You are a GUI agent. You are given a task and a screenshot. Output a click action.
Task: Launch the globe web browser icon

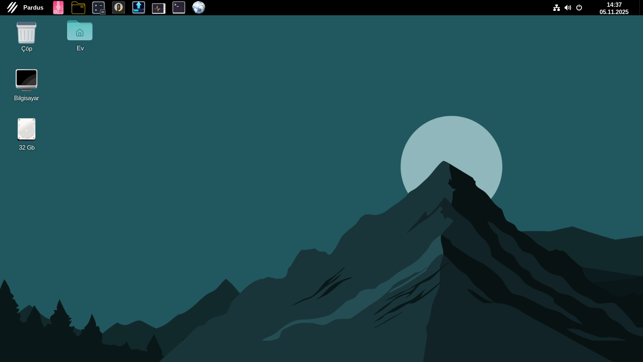click(x=199, y=8)
